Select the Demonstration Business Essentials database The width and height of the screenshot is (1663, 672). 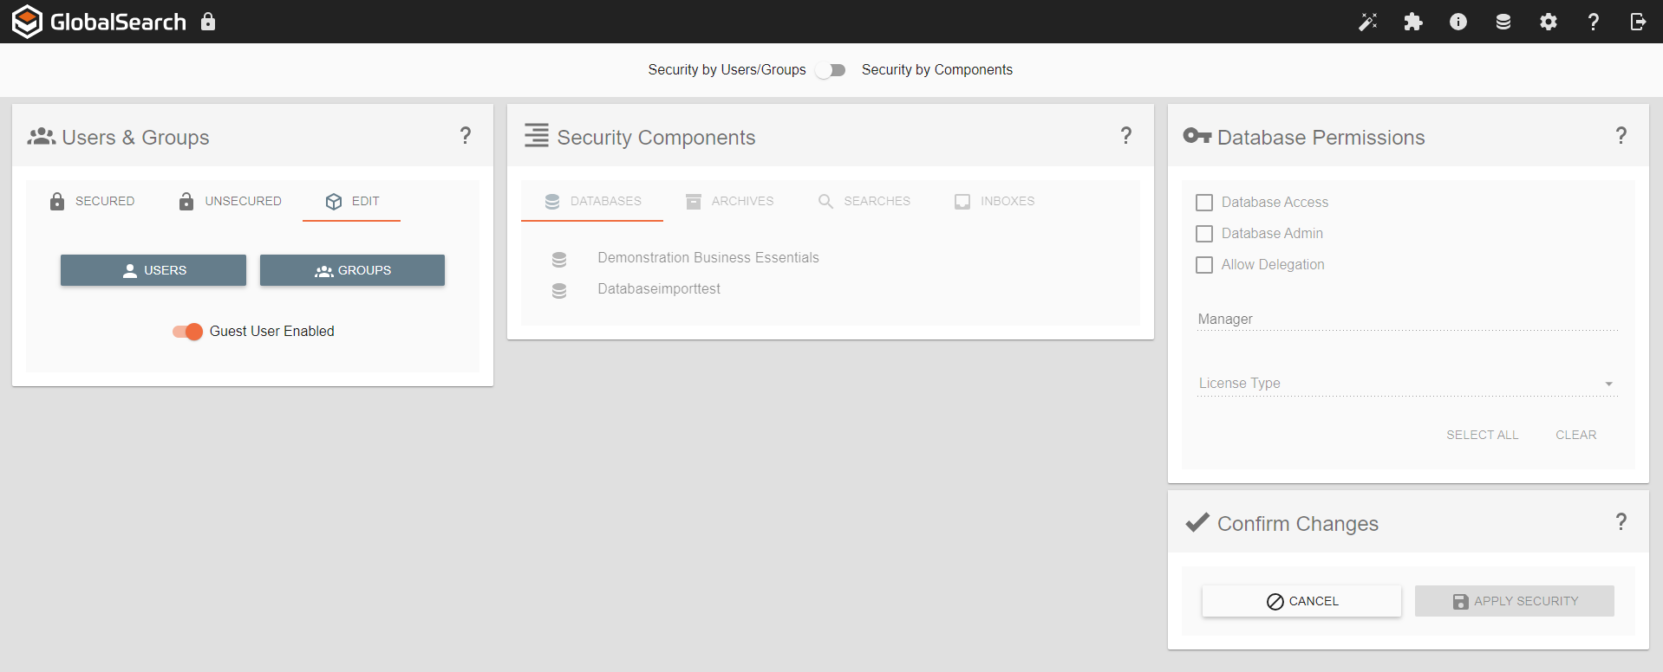pyautogui.click(x=708, y=257)
